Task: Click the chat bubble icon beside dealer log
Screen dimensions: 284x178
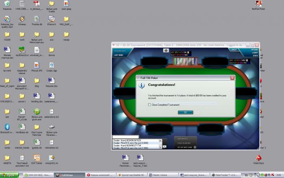Action: point(164,147)
